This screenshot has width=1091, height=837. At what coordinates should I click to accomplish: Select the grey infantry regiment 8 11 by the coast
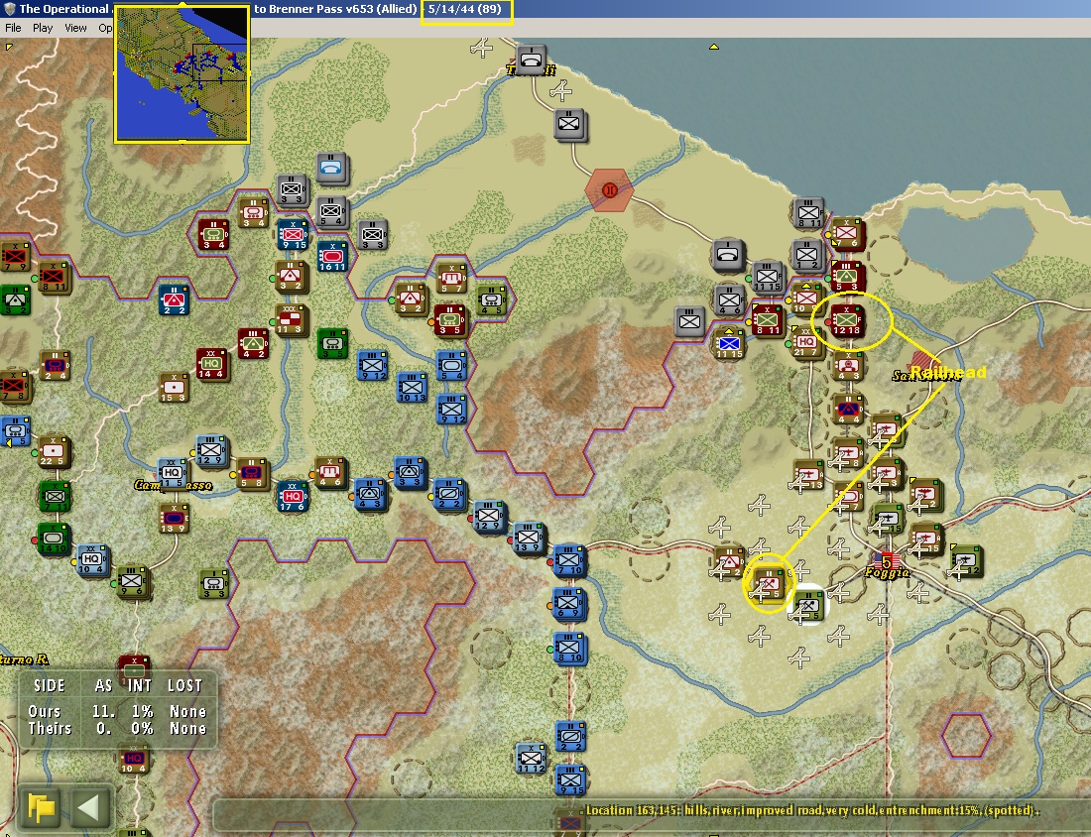pos(808,213)
